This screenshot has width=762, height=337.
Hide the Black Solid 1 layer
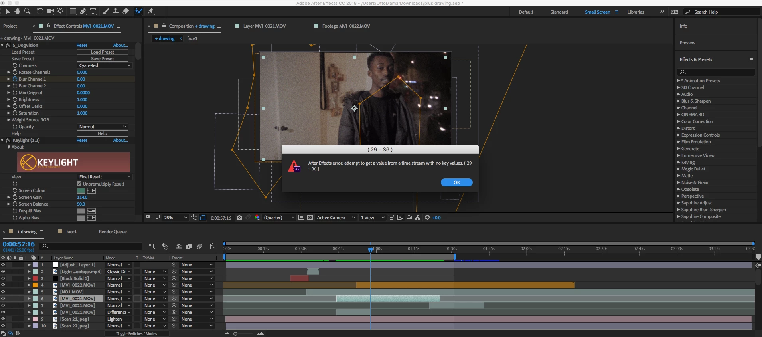coord(3,278)
